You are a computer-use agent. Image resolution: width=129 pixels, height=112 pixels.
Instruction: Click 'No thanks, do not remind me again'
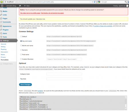pyautogui.click(x=52, y=13)
